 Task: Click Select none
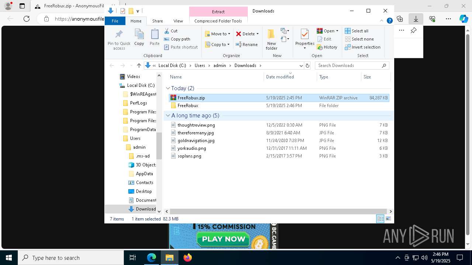tap(359, 39)
